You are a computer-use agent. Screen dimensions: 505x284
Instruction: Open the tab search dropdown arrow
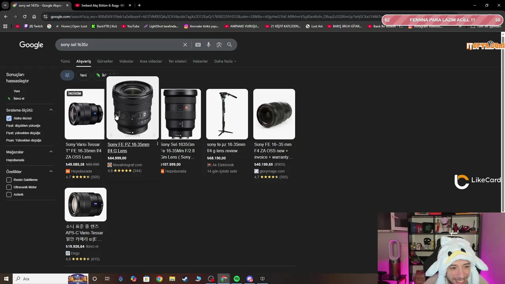coord(5,6)
